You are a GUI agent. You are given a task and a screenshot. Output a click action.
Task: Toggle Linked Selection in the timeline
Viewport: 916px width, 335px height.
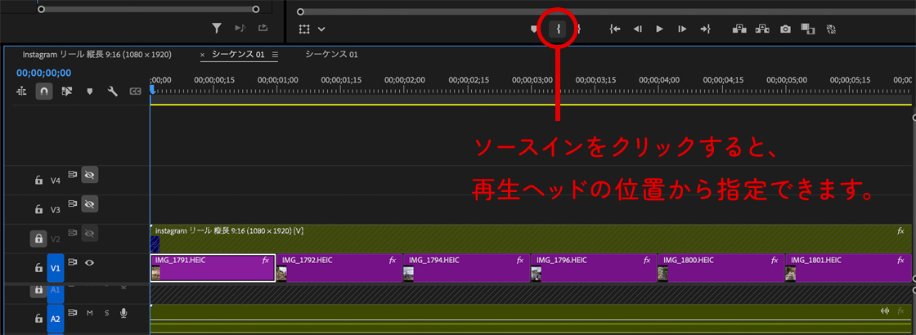point(67,92)
